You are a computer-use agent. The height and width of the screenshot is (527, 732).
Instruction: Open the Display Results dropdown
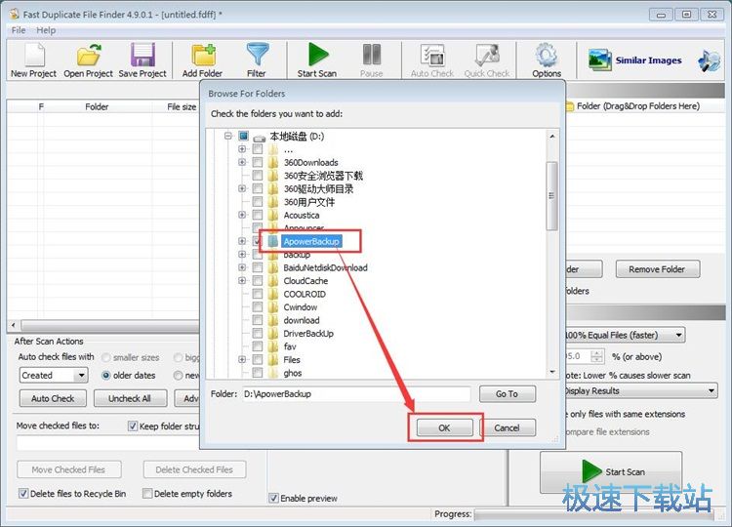coord(711,390)
